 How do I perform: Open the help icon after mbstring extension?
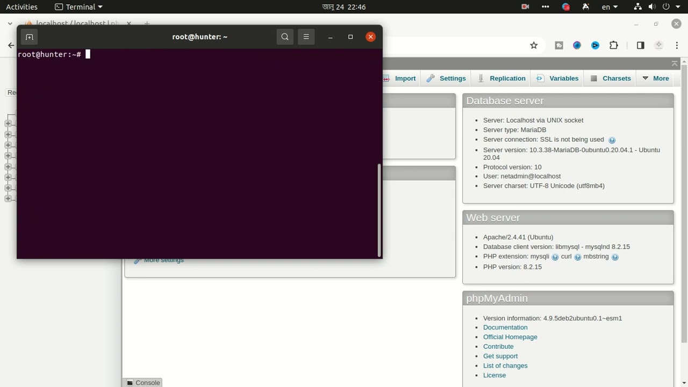[615, 257]
